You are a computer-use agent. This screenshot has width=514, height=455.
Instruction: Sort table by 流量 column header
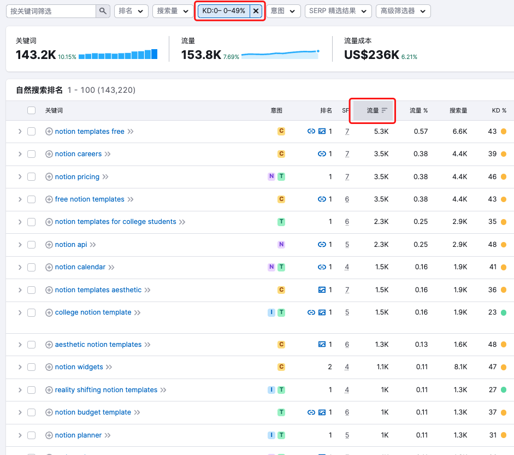(374, 110)
